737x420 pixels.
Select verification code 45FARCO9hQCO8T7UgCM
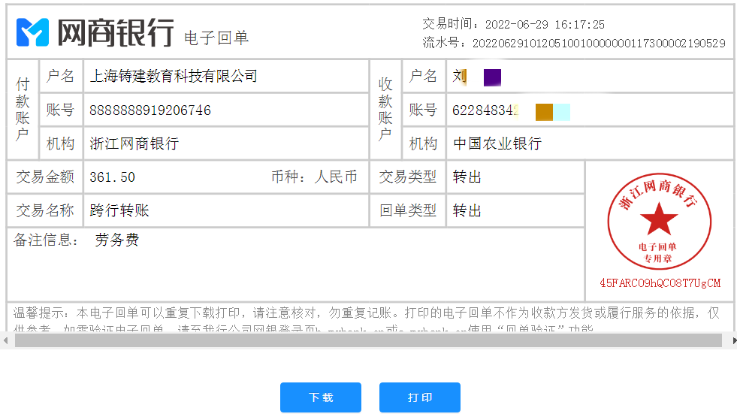[x=660, y=283]
